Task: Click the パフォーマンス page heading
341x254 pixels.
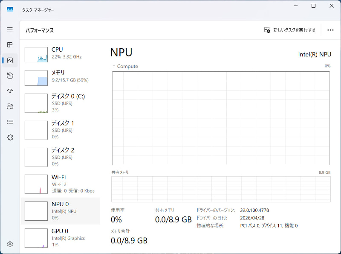Action: [40, 30]
